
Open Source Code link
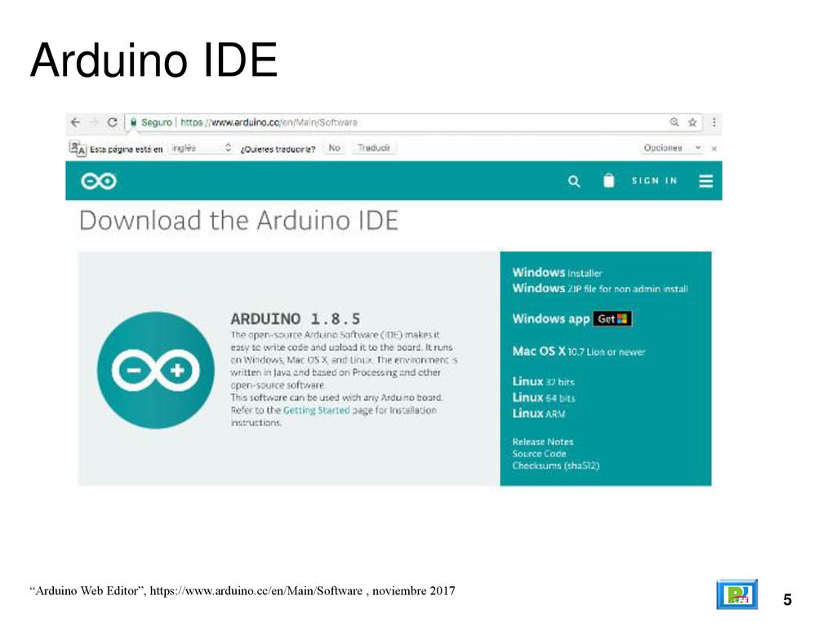tap(539, 453)
